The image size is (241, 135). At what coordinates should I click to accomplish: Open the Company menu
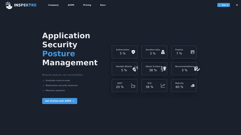click(x=53, y=5)
